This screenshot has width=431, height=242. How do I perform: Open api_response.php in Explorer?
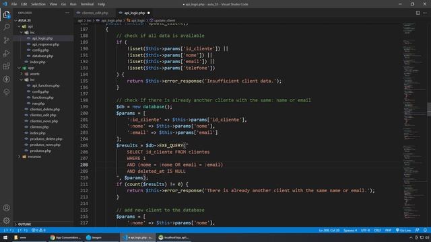click(x=45, y=44)
